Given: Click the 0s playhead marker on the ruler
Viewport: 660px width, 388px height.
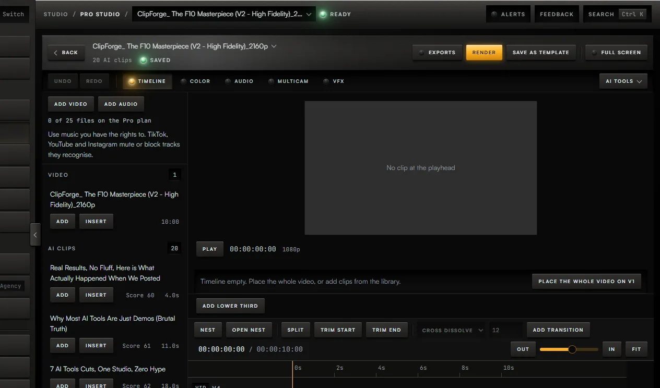Looking at the screenshot, I should [x=298, y=368].
